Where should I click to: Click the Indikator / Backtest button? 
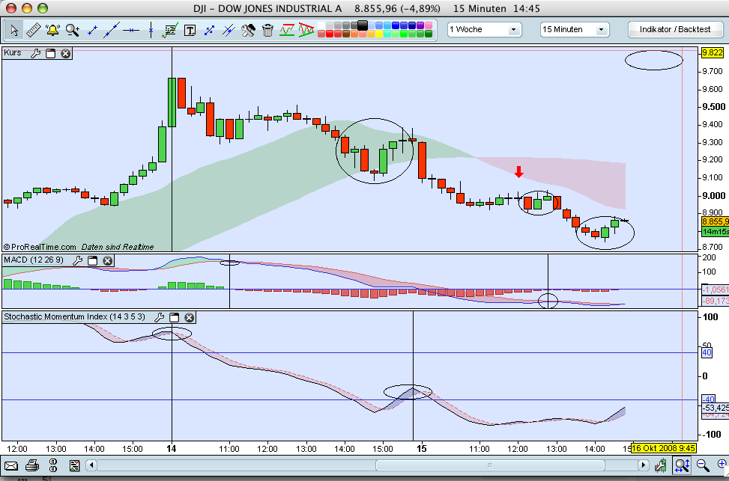675,29
